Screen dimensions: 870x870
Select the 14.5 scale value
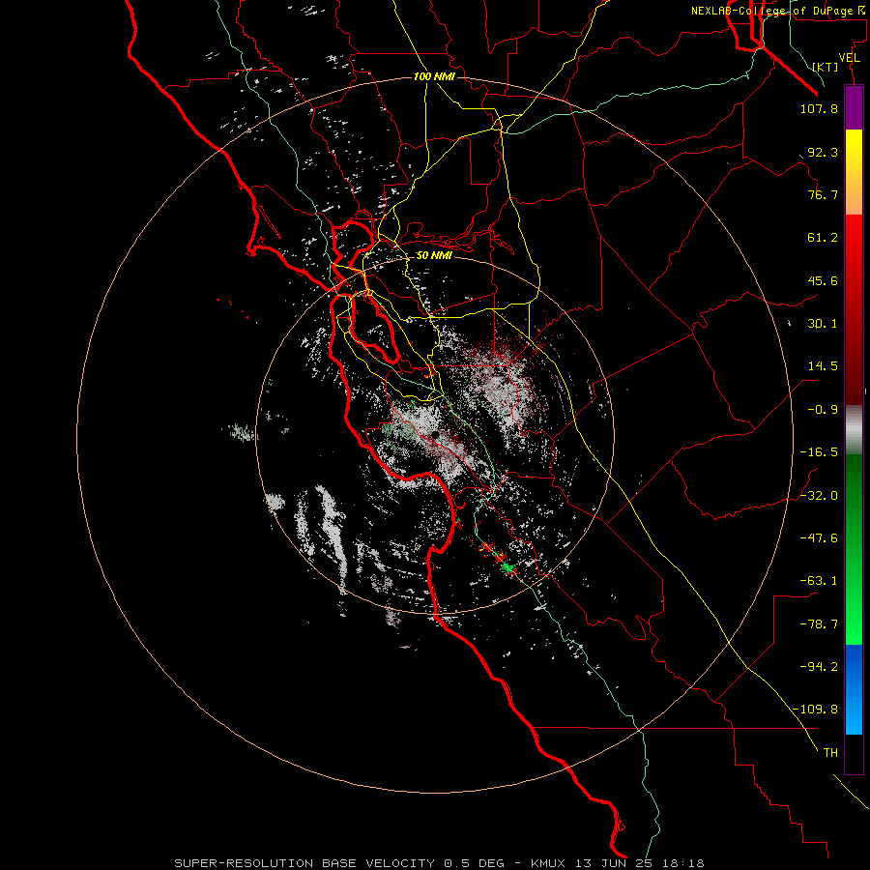[823, 366]
